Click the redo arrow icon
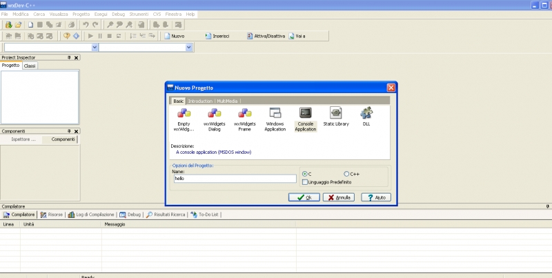The height and width of the screenshot is (278, 552). point(95,25)
